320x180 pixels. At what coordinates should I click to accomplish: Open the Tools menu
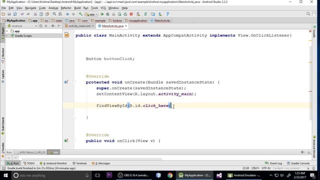94,8
